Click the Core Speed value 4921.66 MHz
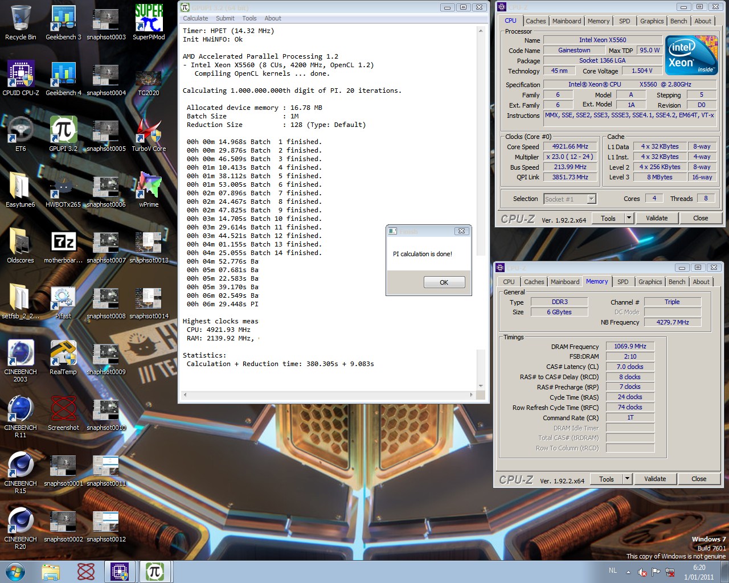Image resolution: width=729 pixels, height=583 pixels. pyautogui.click(x=570, y=146)
